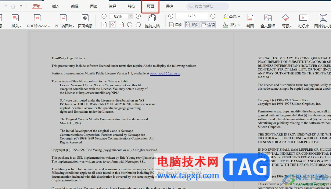
Task: Expand the zoom percentage dropdown
Action: pyautogui.click(x=131, y=16)
